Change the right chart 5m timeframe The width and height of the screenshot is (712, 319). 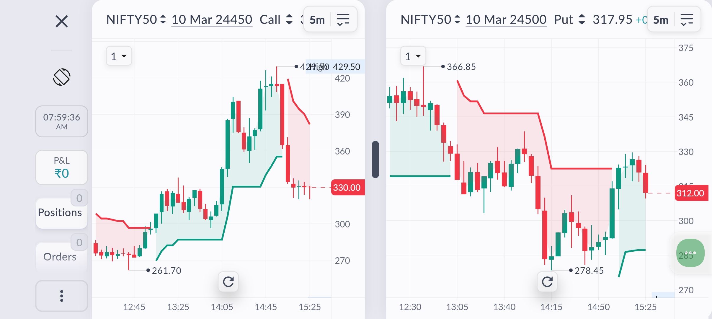(x=661, y=20)
